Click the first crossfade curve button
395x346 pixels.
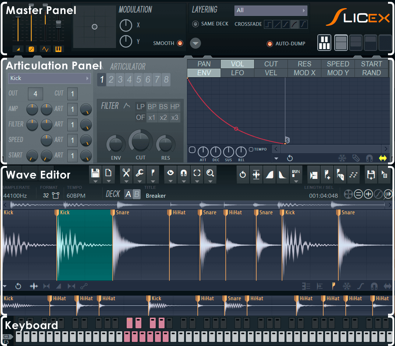click(268, 24)
